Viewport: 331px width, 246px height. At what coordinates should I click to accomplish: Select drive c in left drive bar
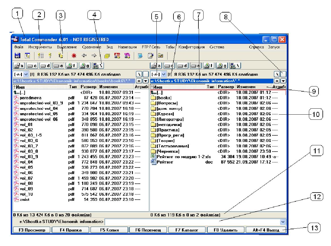[32, 66]
